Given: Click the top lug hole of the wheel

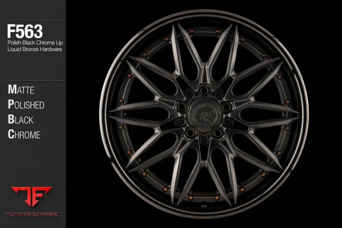Looking at the screenshot, I should [x=204, y=90].
